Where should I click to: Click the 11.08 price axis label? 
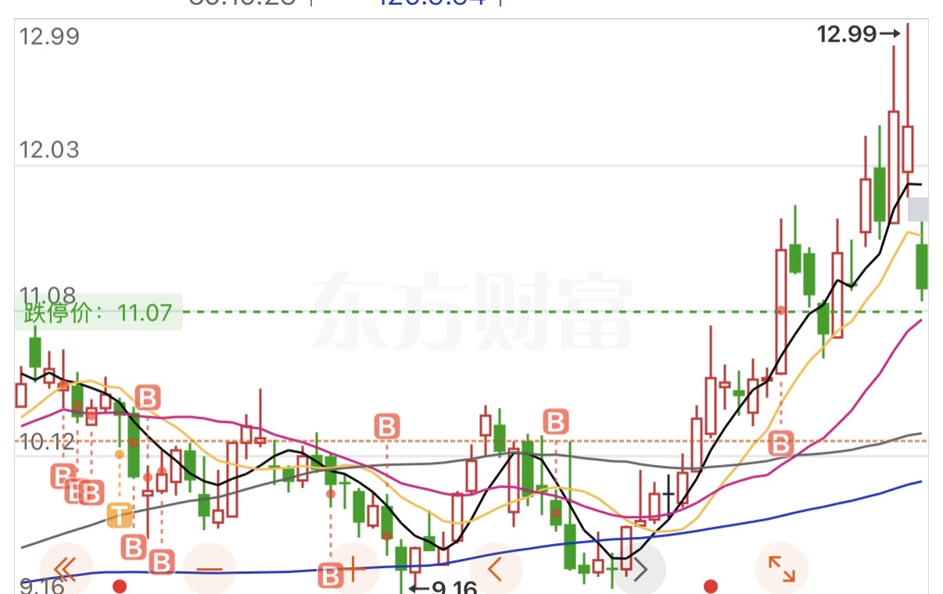[x=49, y=295]
